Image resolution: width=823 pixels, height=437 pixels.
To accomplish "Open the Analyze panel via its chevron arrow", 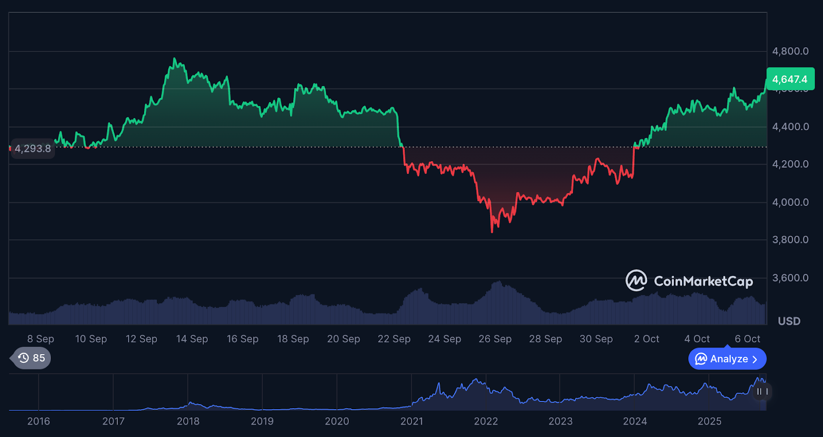I will pyautogui.click(x=755, y=359).
